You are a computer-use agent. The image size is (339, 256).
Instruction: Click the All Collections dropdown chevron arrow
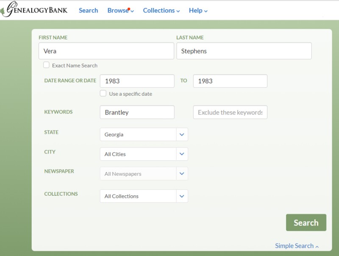[182, 196]
